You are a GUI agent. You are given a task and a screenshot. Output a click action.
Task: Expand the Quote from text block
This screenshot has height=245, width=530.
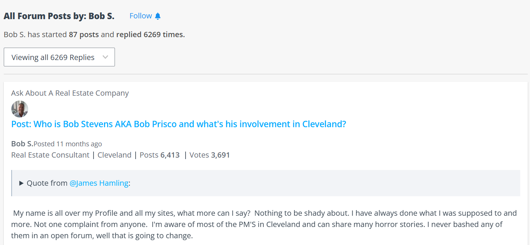(48, 183)
